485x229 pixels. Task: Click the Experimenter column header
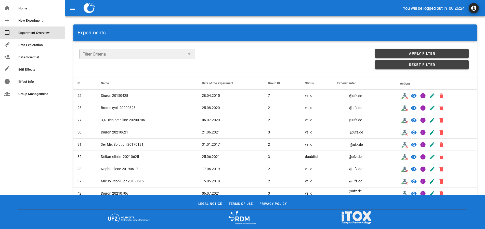pyautogui.click(x=346, y=83)
